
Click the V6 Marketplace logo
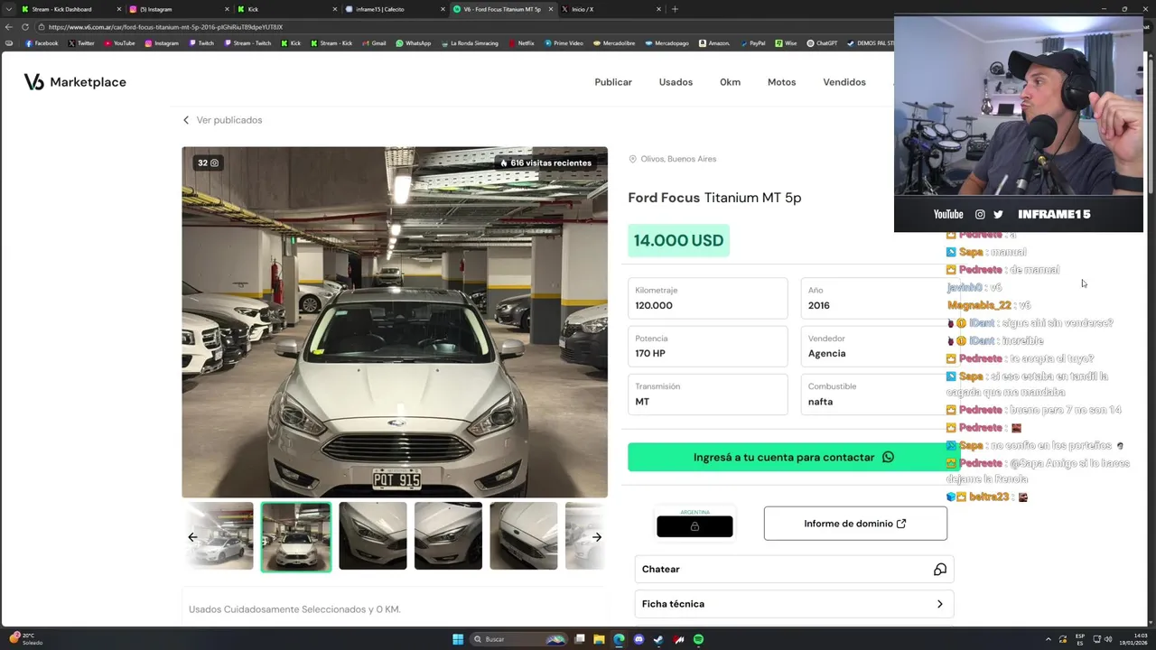coord(75,82)
